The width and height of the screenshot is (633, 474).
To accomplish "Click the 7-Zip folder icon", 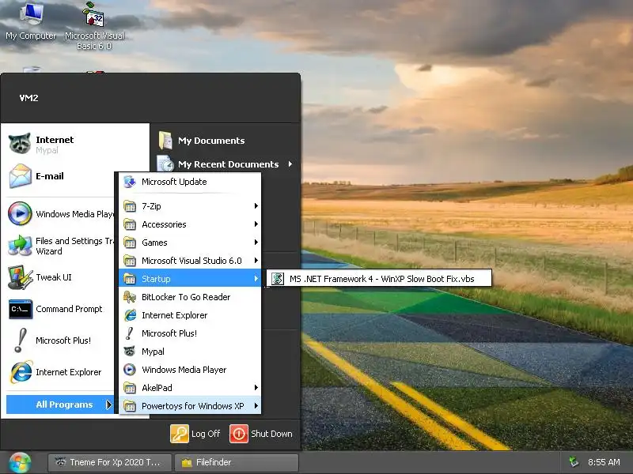I will click(x=130, y=206).
